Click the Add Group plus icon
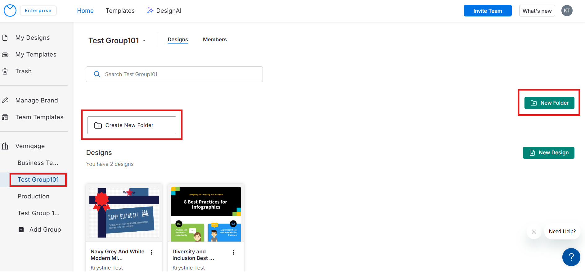The width and height of the screenshot is (585, 272). pos(21,230)
